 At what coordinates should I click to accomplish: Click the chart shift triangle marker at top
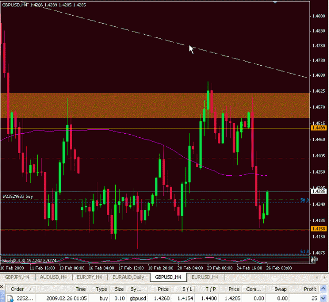point(275,2)
